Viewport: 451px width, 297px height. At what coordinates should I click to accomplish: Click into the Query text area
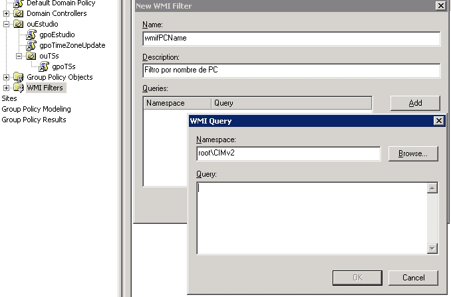[311, 218]
